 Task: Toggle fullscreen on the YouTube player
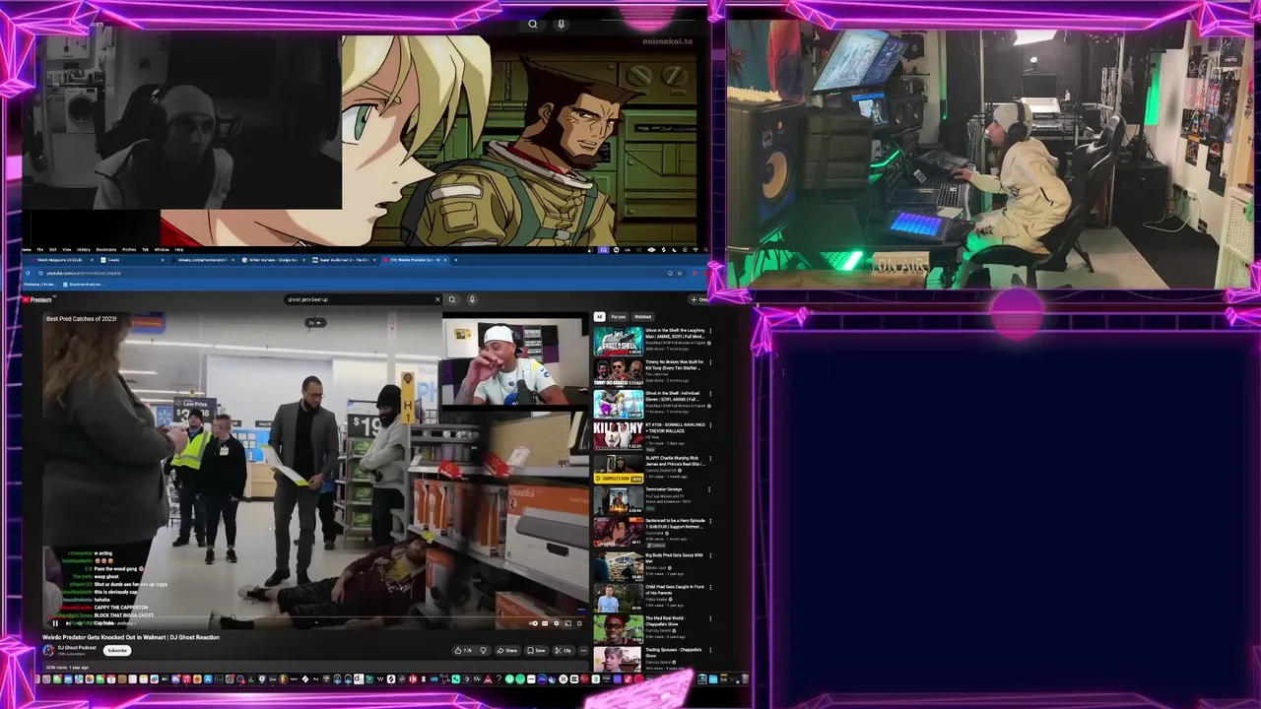(579, 623)
